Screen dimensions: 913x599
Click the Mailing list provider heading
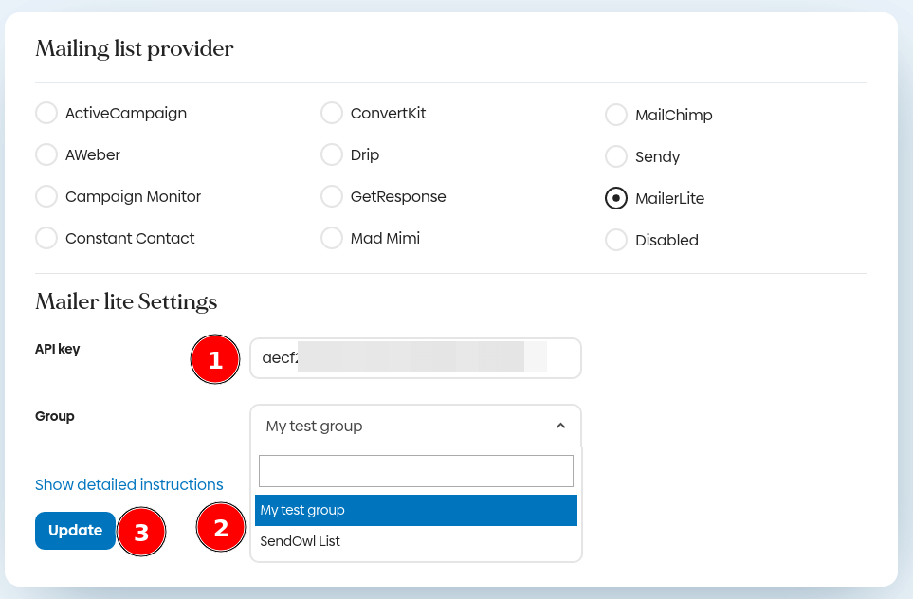(x=135, y=49)
